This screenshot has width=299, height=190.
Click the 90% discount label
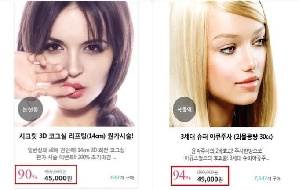click(28, 174)
